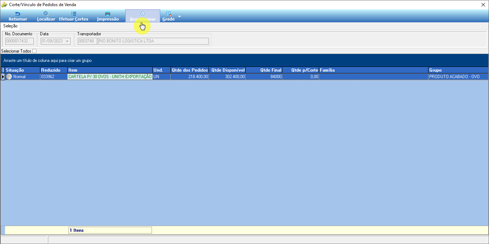The height and width of the screenshot is (244, 489).
Task: Select the 218.400,00 quantity cell
Action: 190,77
